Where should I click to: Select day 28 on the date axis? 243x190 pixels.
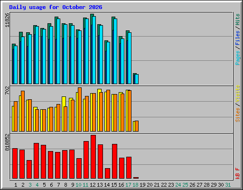tap(206, 185)
